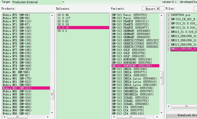Select release 11.0.117

[83, 18]
